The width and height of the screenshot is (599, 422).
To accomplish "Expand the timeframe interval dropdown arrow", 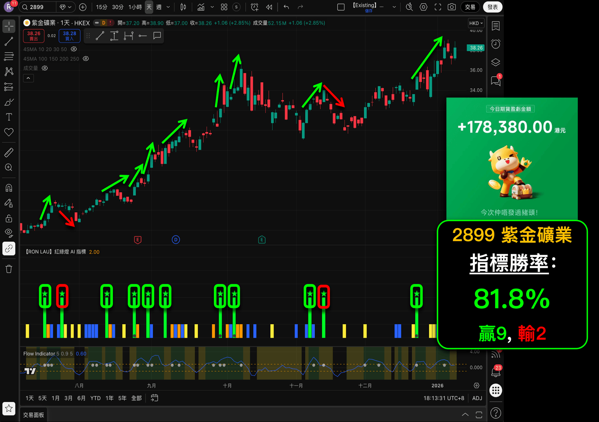I will tap(168, 7).
